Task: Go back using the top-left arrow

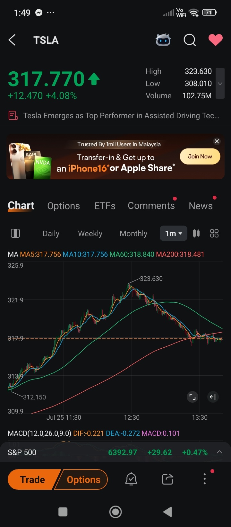Action: click(x=12, y=40)
